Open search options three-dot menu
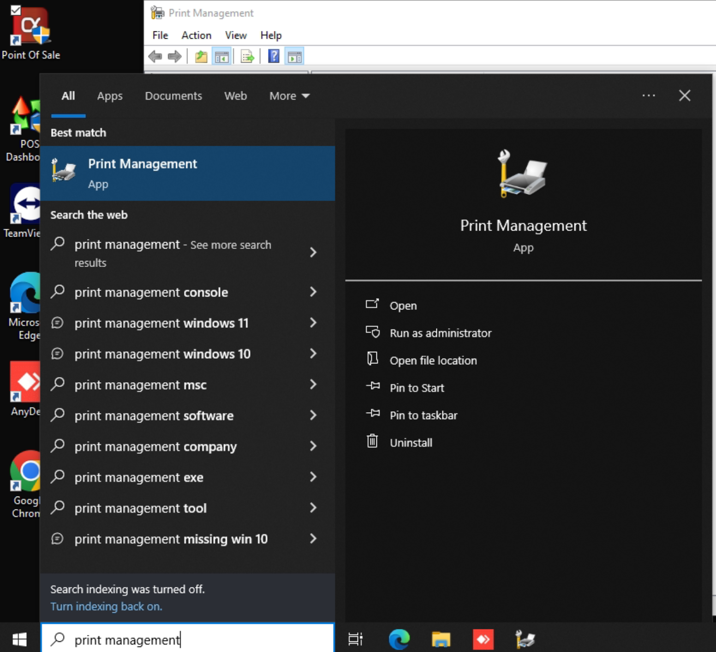The height and width of the screenshot is (652, 716). [x=649, y=95]
